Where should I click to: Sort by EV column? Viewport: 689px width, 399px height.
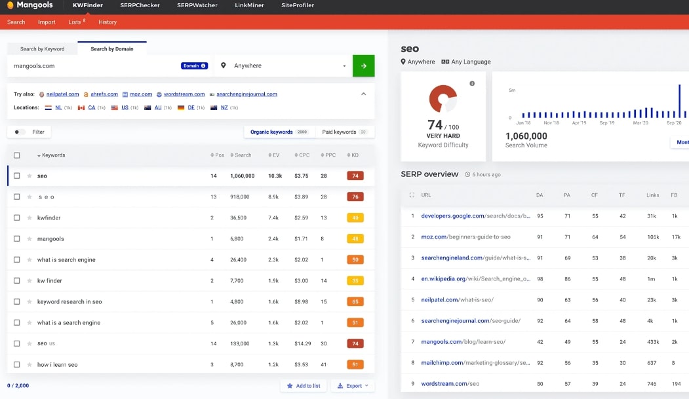(x=274, y=155)
